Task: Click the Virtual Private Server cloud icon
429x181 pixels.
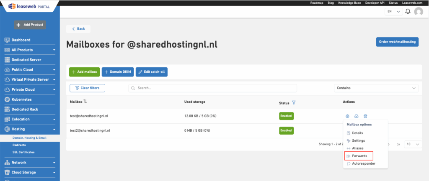Action: [8, 80]
